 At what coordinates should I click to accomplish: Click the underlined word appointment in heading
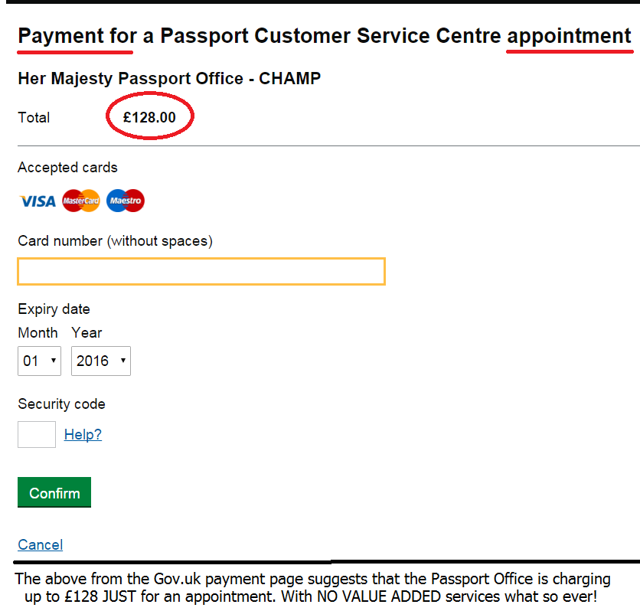click(569, 36)
